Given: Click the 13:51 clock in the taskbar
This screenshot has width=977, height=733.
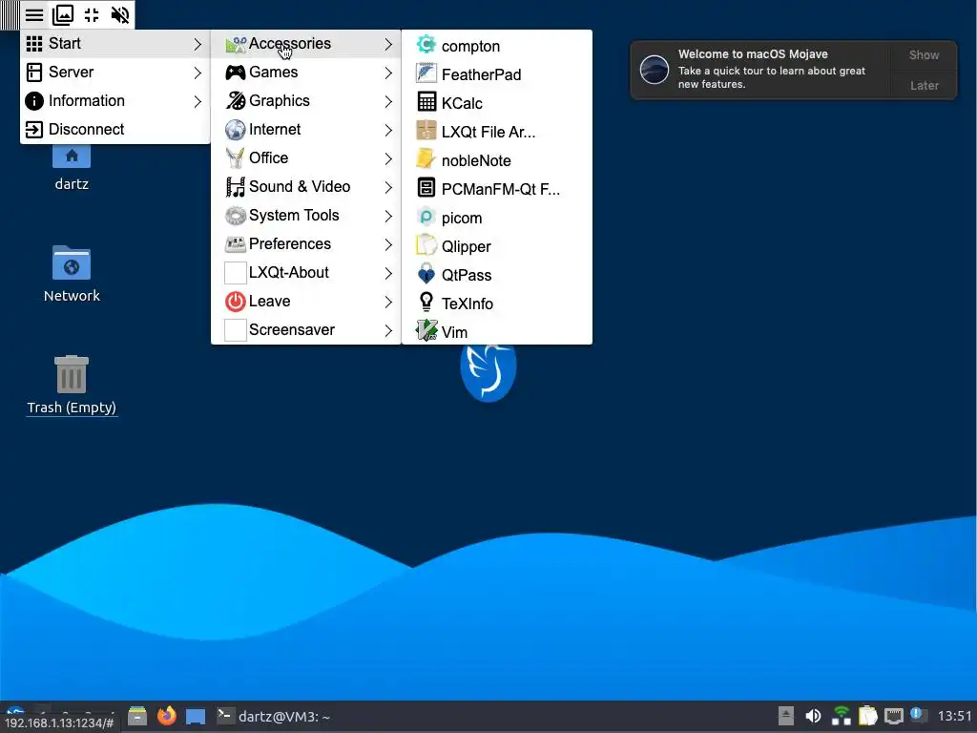Looking at the screenshot, I should [954, 717].
